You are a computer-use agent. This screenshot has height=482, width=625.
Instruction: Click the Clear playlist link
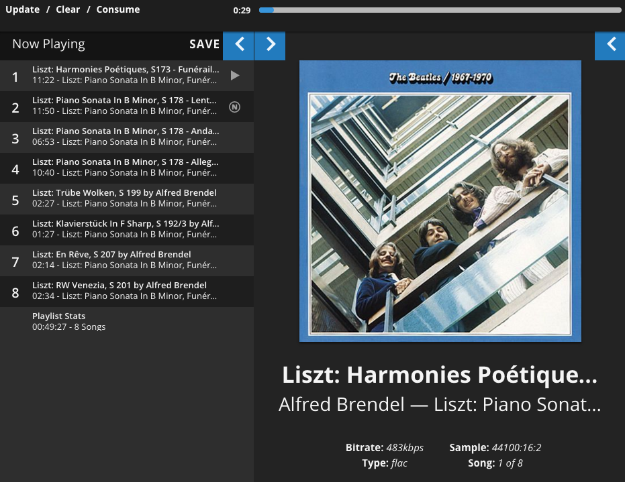coord(68,9)
